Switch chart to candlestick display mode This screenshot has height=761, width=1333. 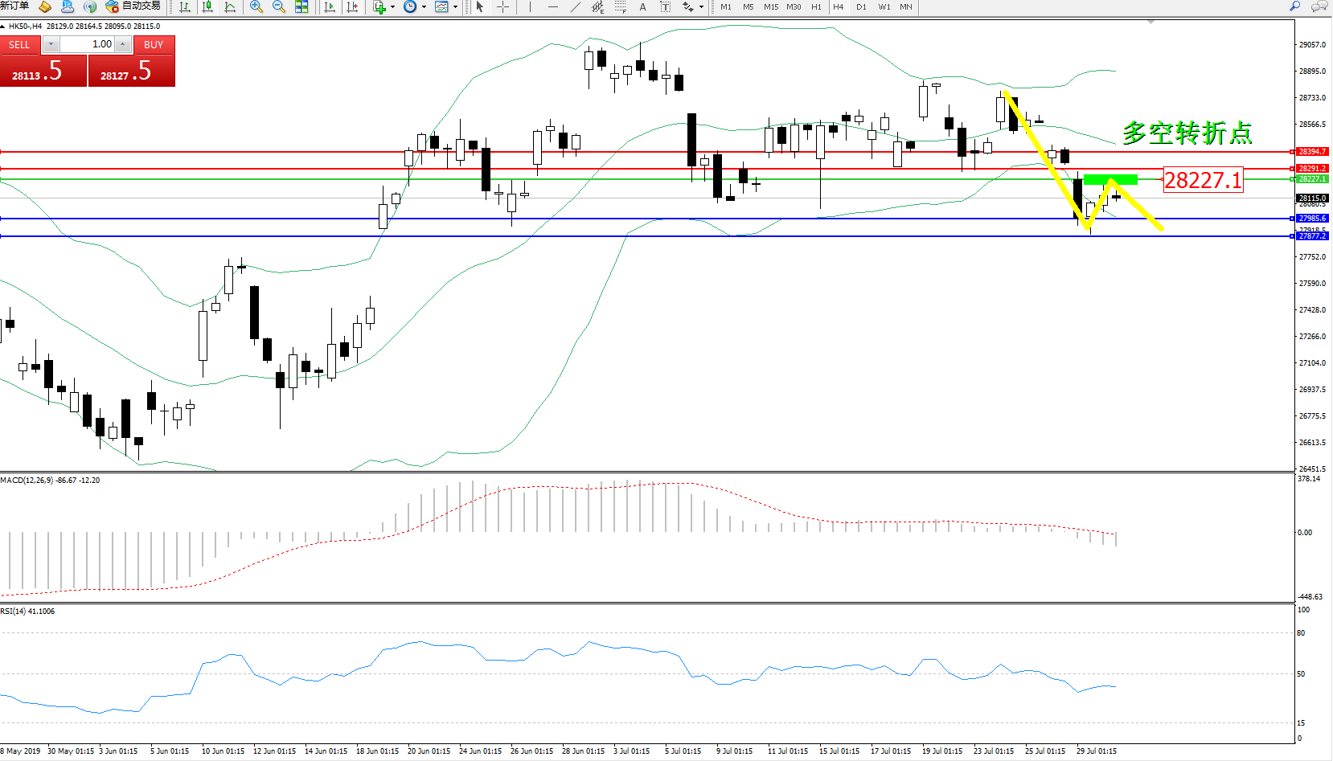click(x=207, y=6)
